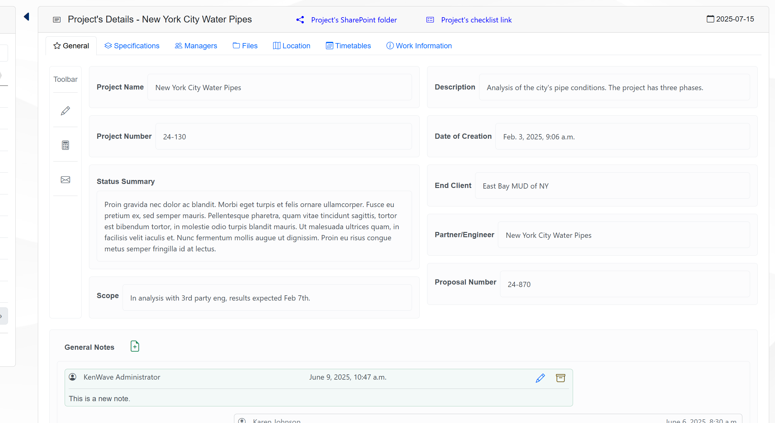
Task: Open the calculator icon in Toolbar
Action: [65, 145]
